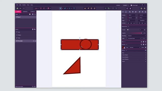Rotate selection counter-clockwise
Image resolution: width=162 pixels, height=91 pixels.
tap(91, 8)
